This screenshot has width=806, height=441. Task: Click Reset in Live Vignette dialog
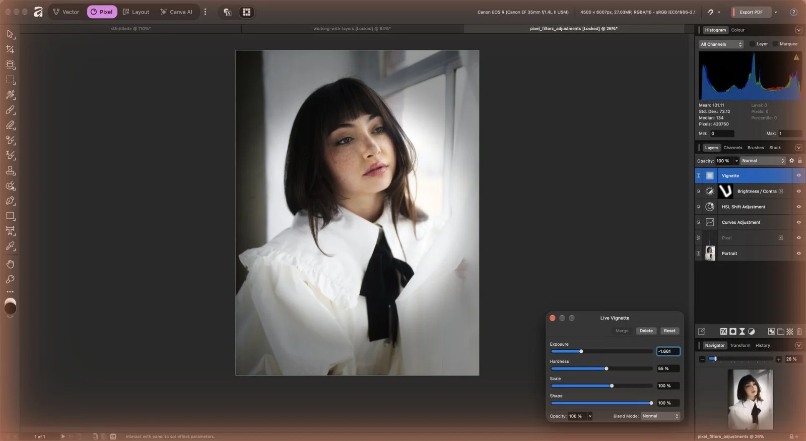(669, 331)
